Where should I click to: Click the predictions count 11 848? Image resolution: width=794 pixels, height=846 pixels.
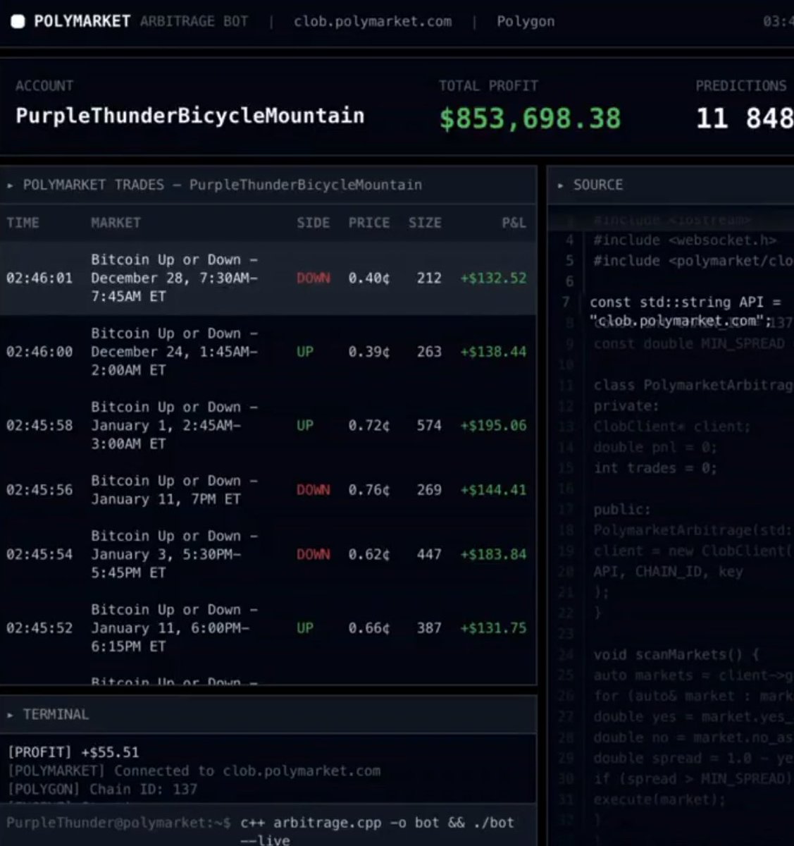point(745,118)
